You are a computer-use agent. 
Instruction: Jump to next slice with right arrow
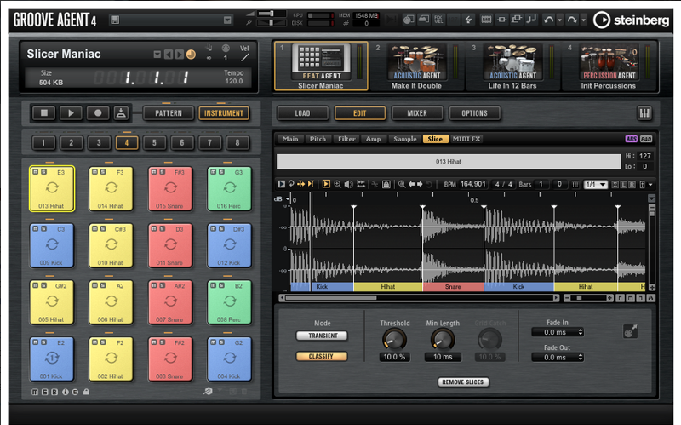click(420, 184)
